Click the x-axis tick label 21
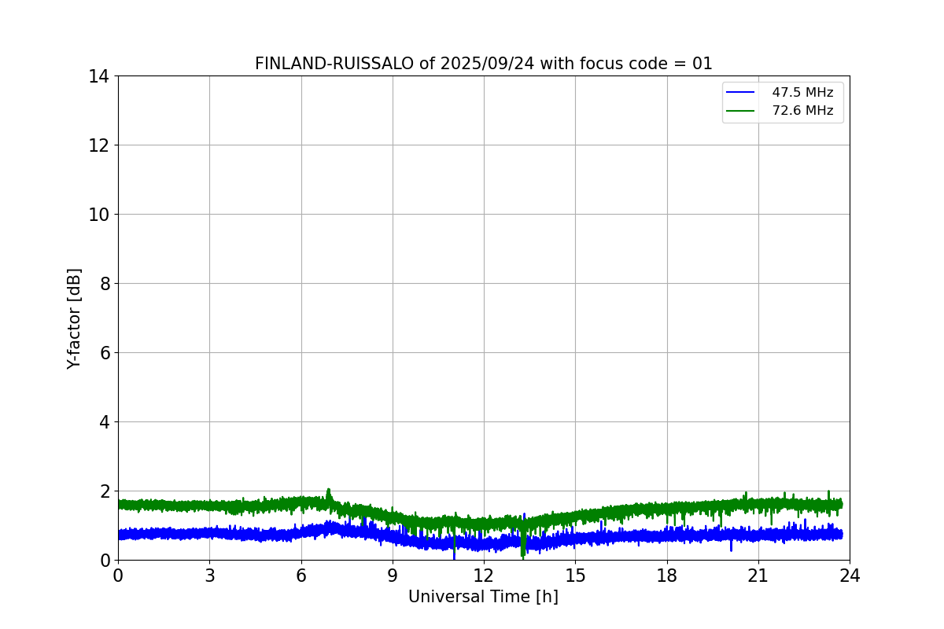 [758, 576]
